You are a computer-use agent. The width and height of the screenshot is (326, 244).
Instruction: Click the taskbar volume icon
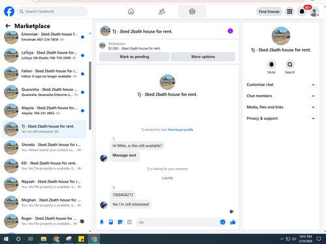(294, 239)
